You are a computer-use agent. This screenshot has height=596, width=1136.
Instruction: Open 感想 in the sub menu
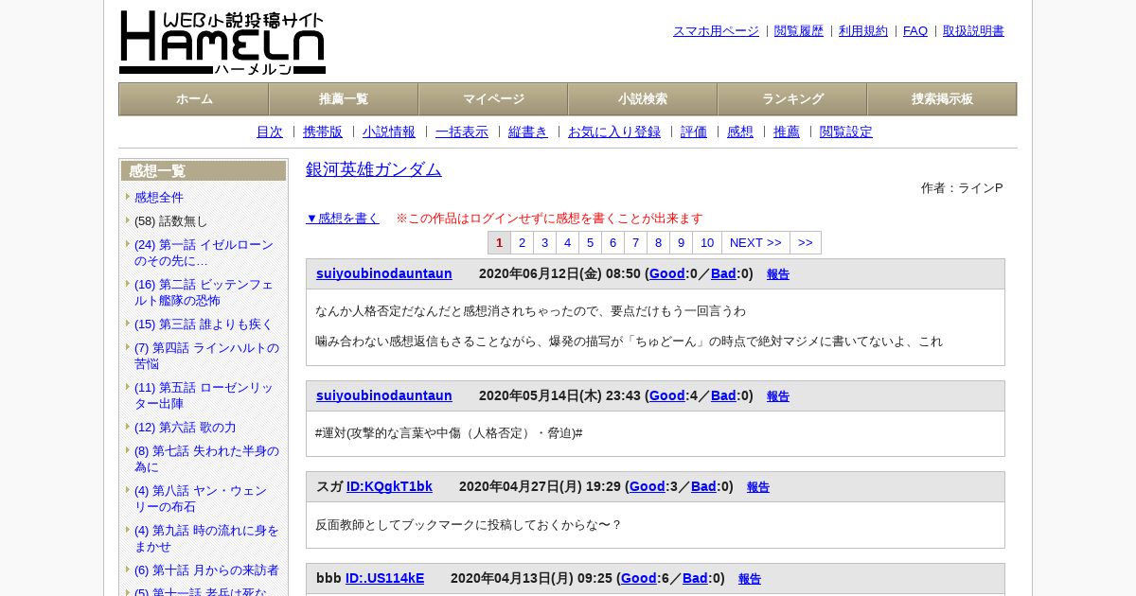[740, 131]
